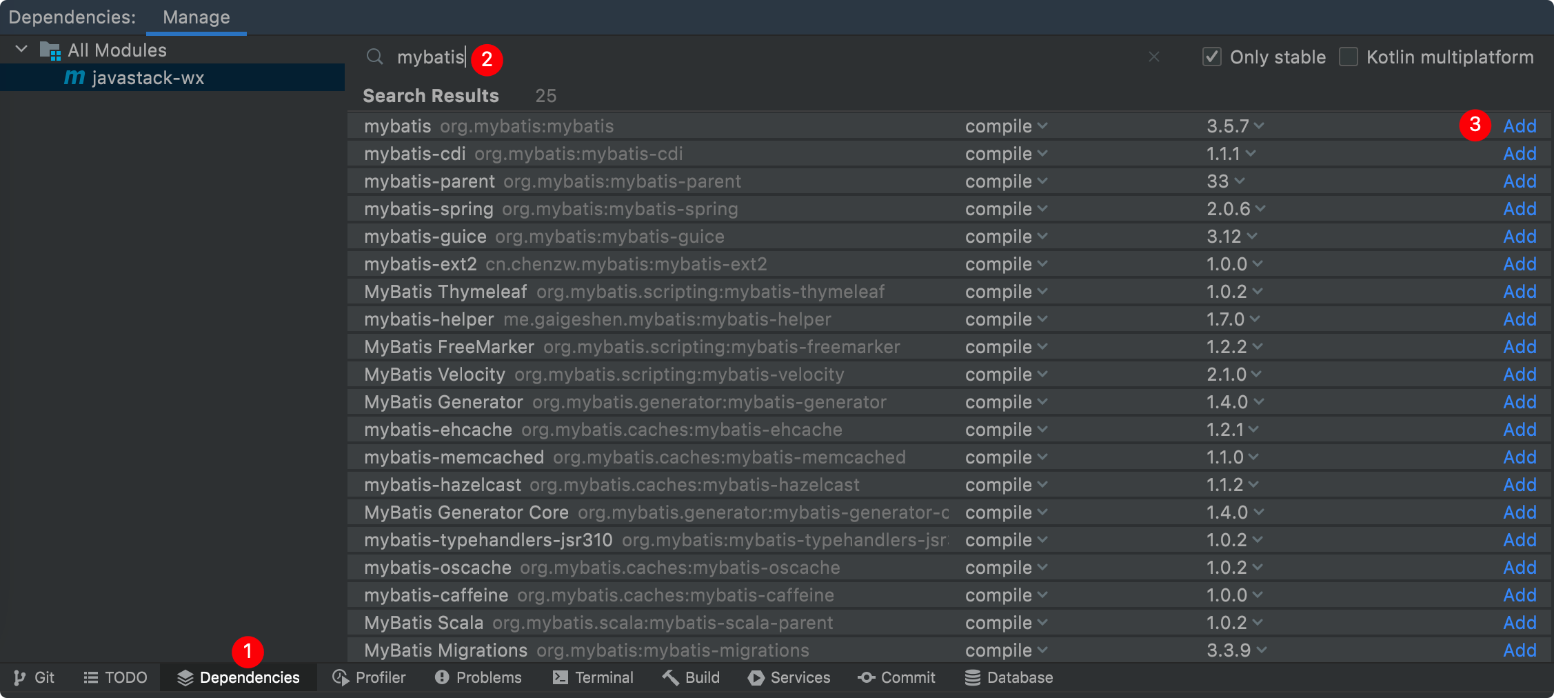The height and width of the screenshot is (698, 1554).
Task: Open version dropdown 3.12 for mybatis-guice
Action: tap(1231, 237)
